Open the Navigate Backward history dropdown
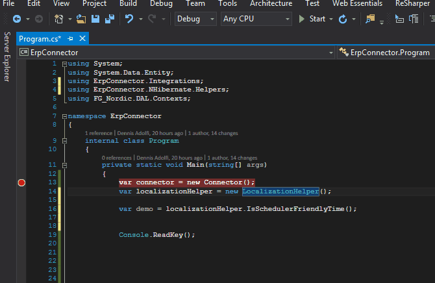This screenshot has width=435, height=283. pyautogui.click(x=28, y=19)
